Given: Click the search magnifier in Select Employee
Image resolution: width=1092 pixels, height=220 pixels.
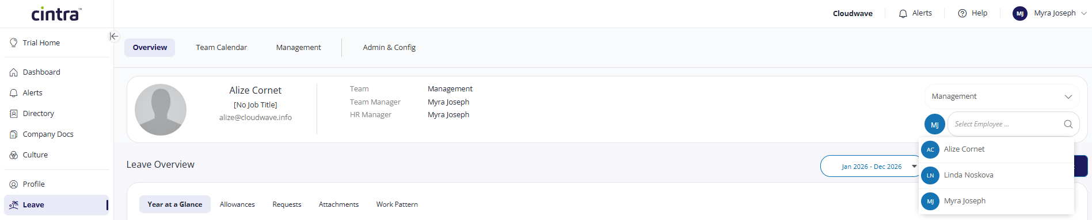Looking at the screenshot, I should point(1068,124).
